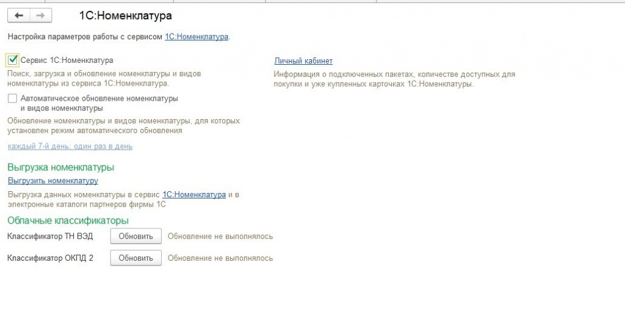Click the Классификатор ОКПД 2 label
Image resolution: width=625 pixels, height=317 pixels.
pyautogui.click(x=50, y=258)
